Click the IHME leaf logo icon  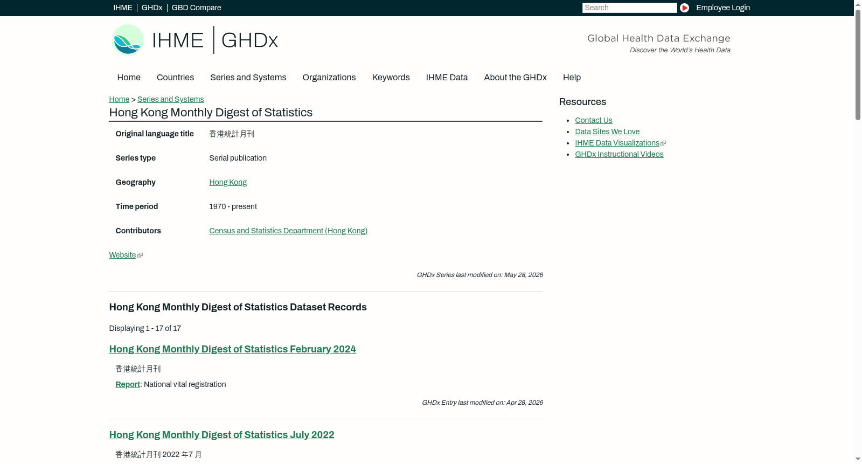128,40
